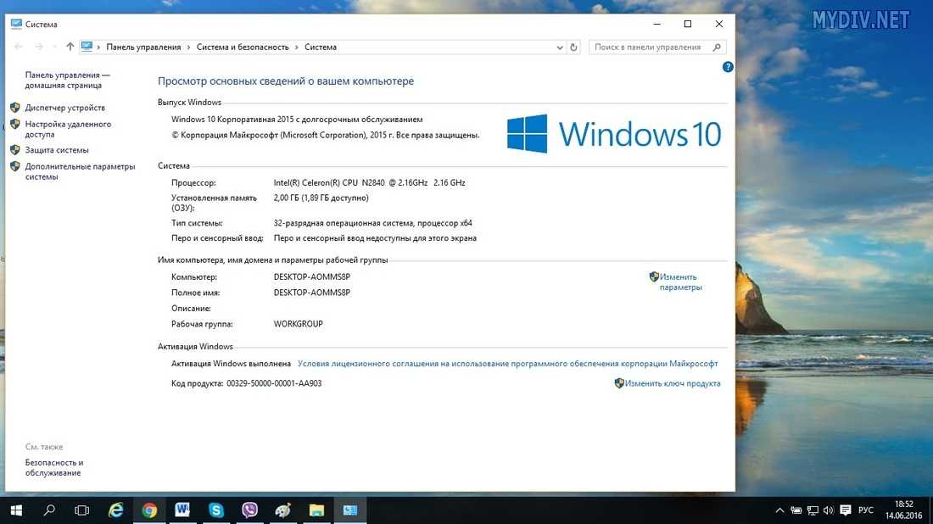Open Microsoft Word from the taskbar
The height and width of the screenshot is (524, 933).
(x=182, y=510)
